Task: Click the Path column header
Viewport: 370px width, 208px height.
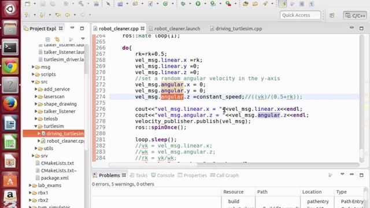Action: (x=277, y=192)
